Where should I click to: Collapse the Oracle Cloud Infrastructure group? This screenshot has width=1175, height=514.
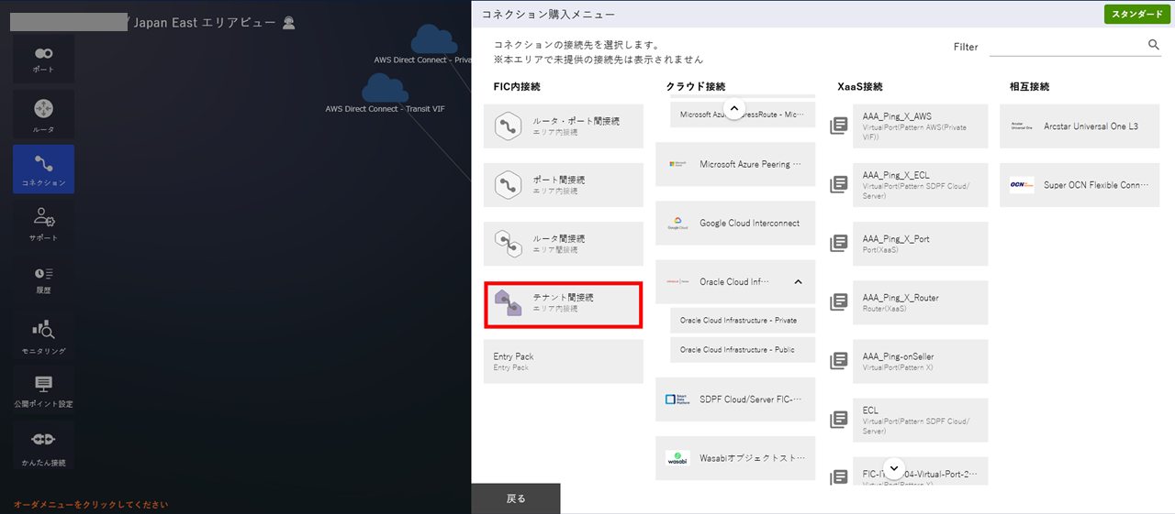point(798,281)
